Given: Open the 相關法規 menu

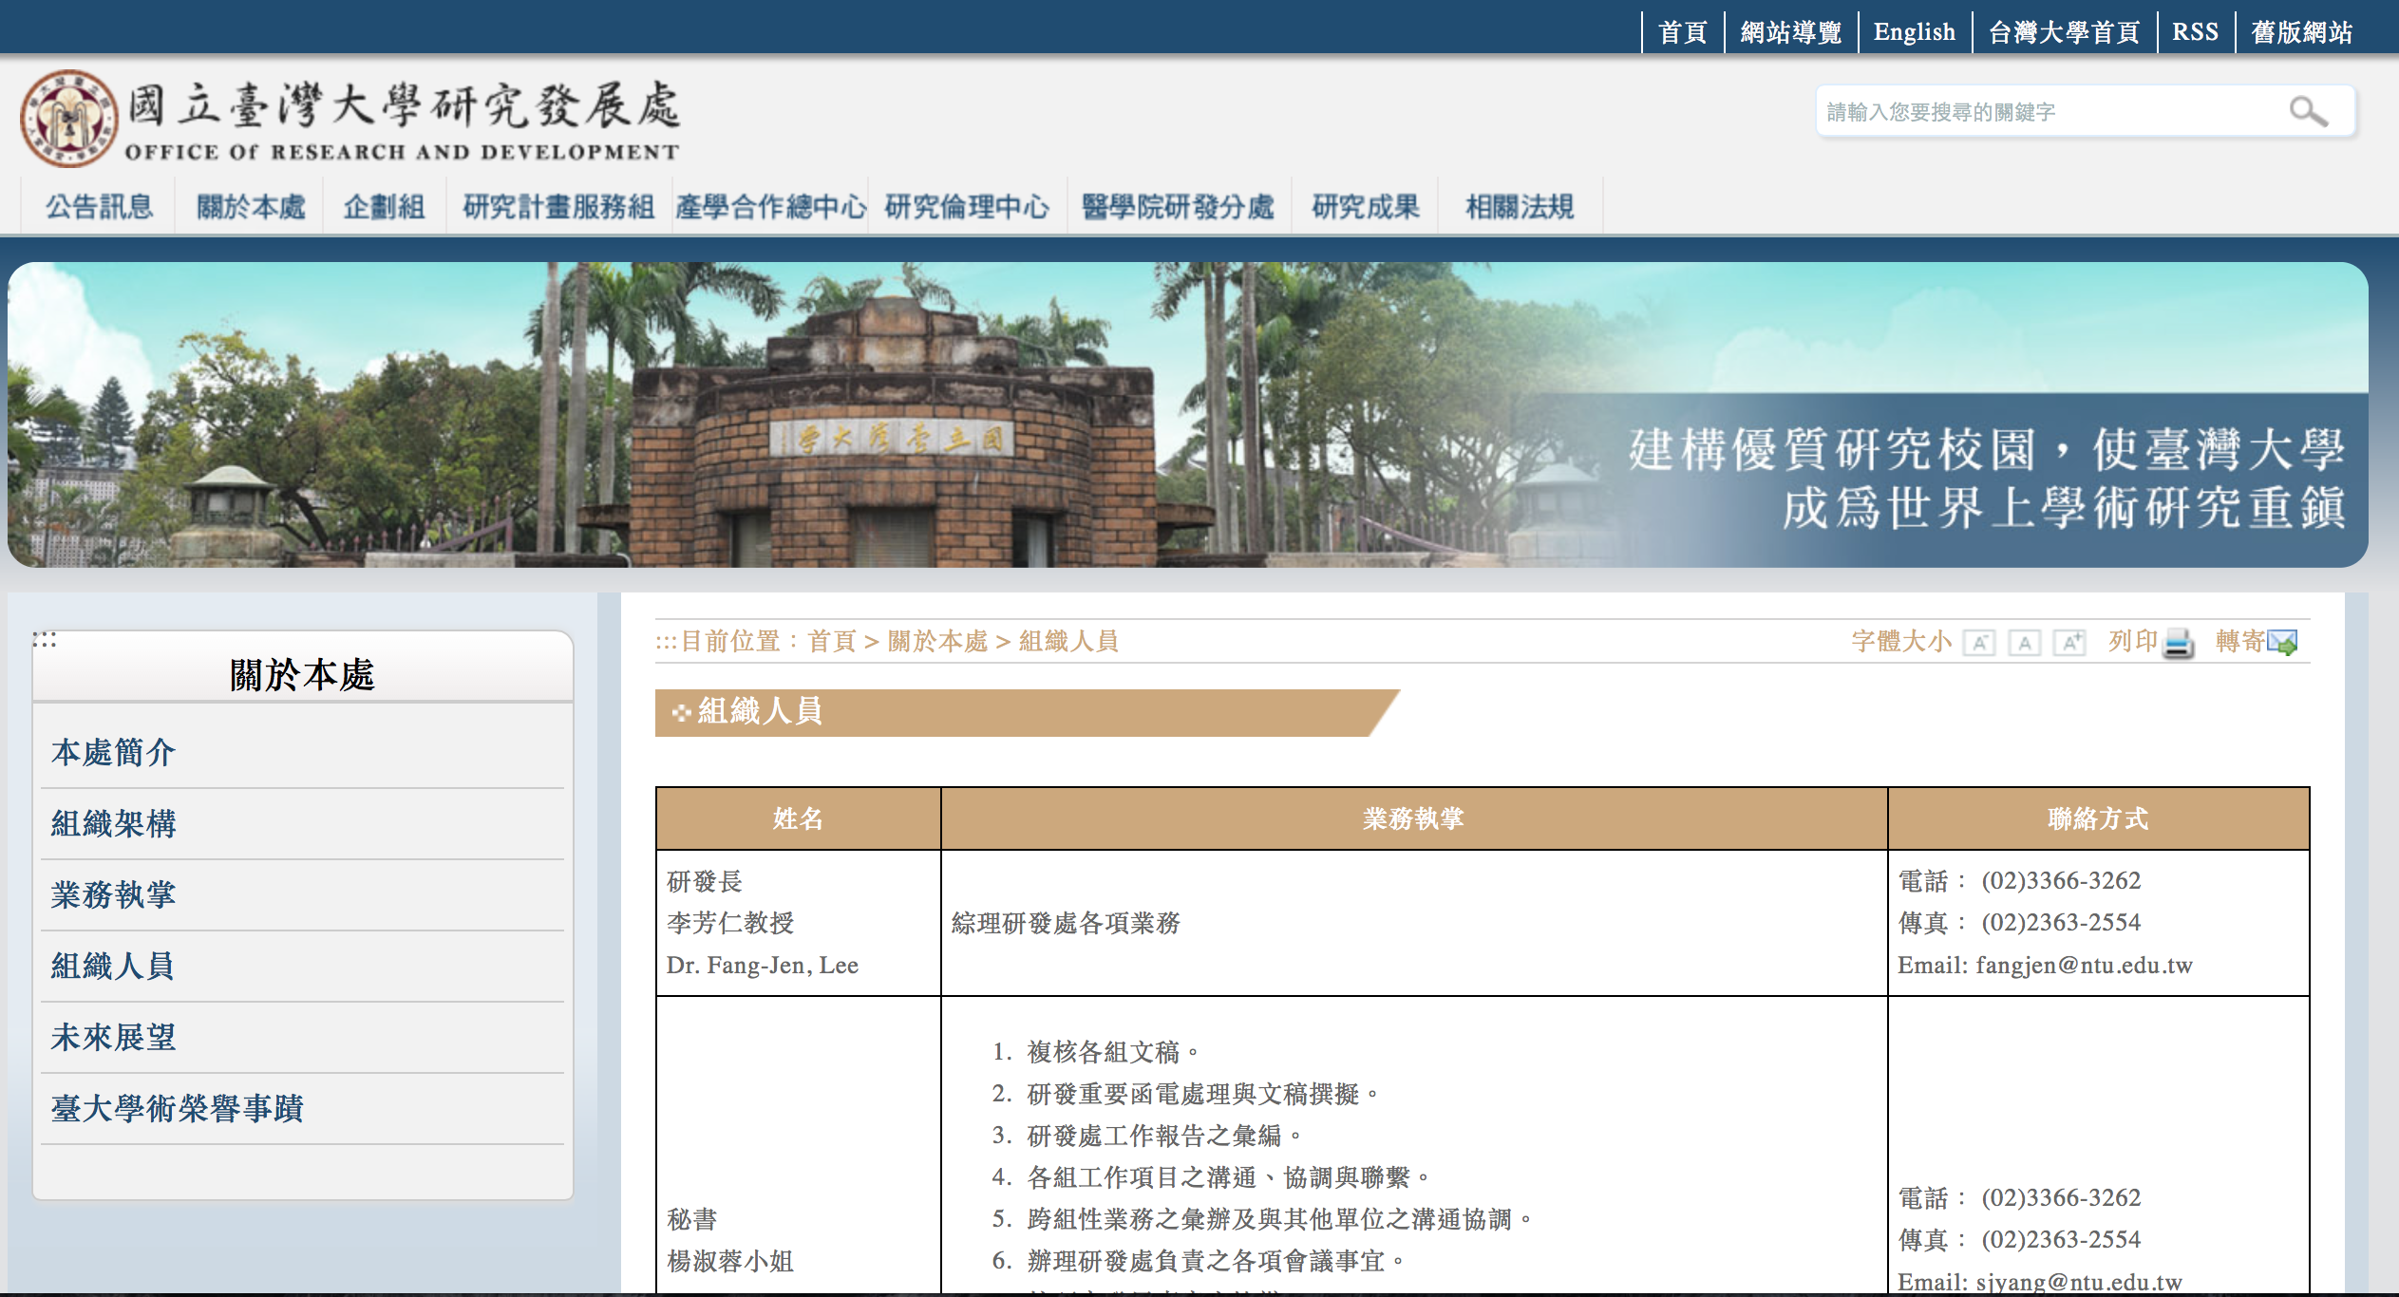Looking at the screenshot, I should click(1519, 206).
